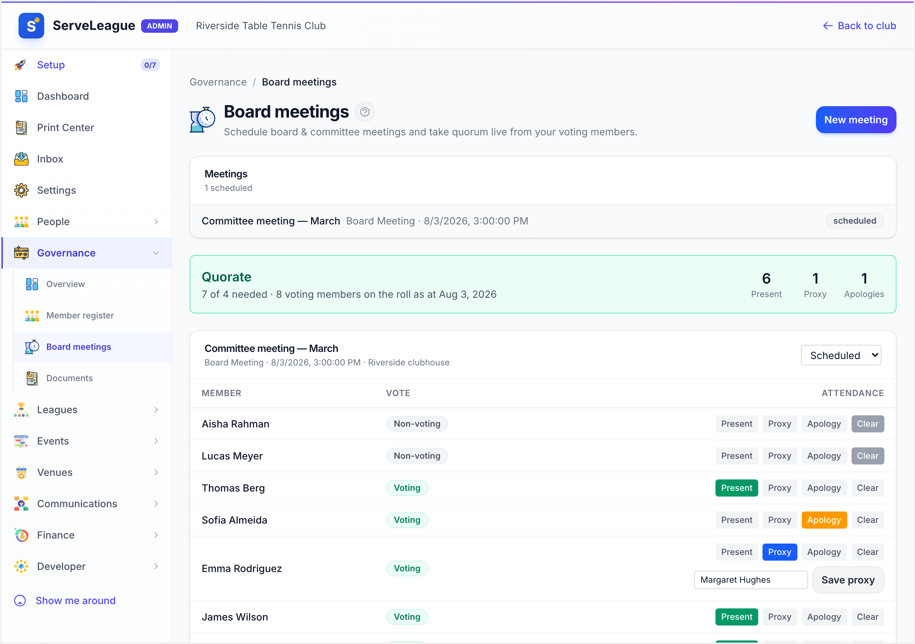Click Back to club link
Screen dimensions: 915x644
coord(859,26)
